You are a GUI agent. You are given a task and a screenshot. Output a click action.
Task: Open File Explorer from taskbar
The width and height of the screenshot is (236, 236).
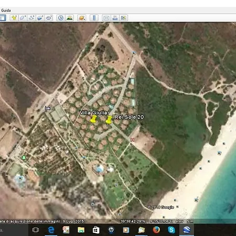click(81, 230)
